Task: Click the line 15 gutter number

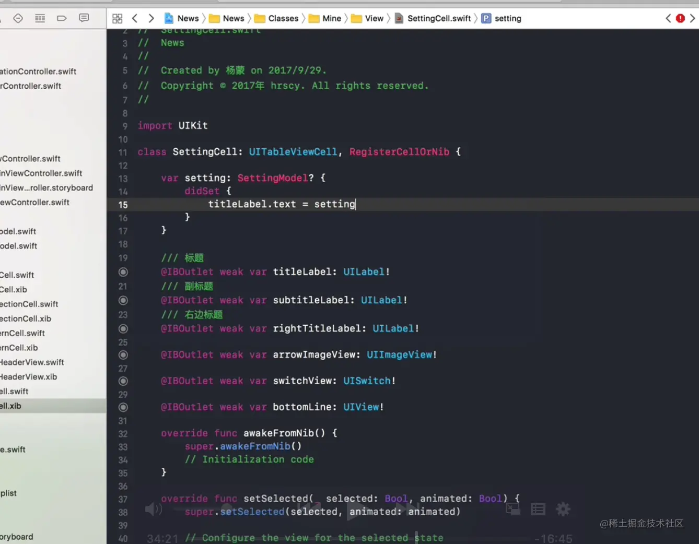Action: pos(123,205)
